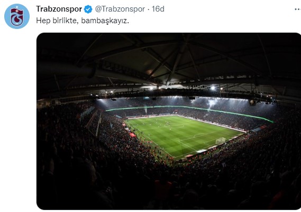Click the white goal net in the photo
301x212 pixels.
click(221, 141)
